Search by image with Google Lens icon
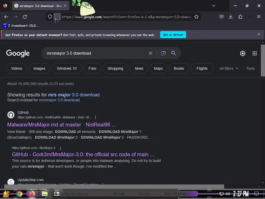This screenshot has width=265, height=199. pos(163,53)
